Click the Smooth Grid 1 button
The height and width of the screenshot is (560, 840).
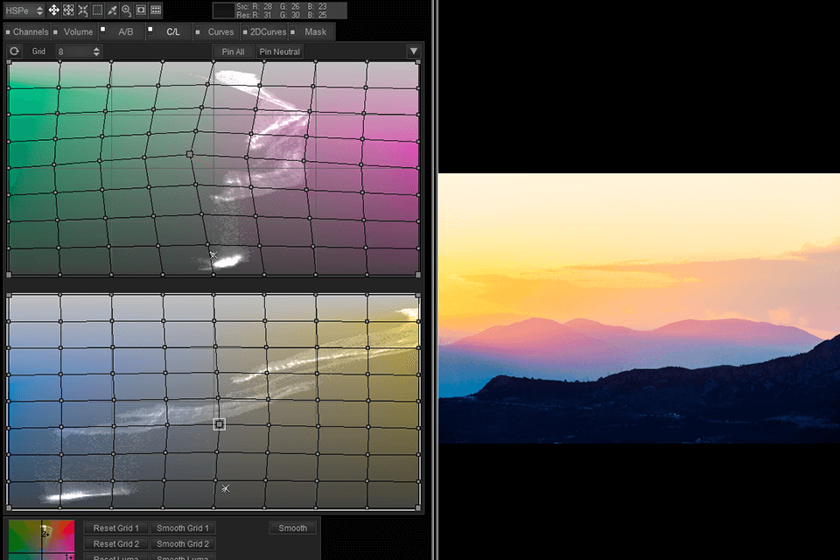click(x=183, y=528)
